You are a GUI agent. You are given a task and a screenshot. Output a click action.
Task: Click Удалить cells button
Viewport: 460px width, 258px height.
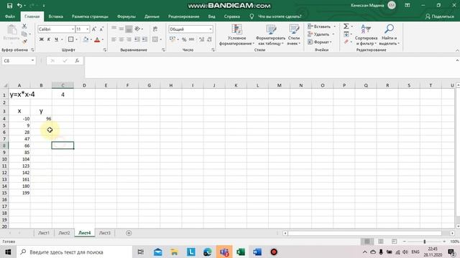(x=319, y=34)
